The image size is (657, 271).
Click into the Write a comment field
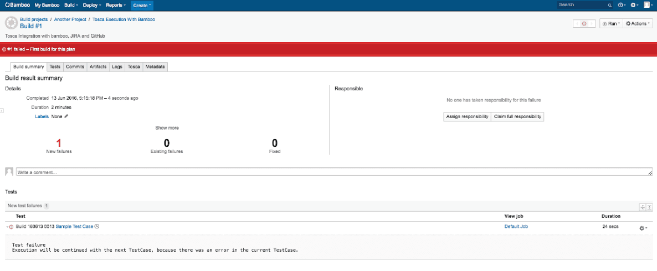pos(332,172)
